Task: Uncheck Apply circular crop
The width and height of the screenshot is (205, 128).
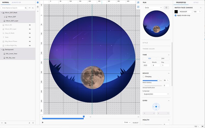Action: pyautogui.click(x=176, y=15)
